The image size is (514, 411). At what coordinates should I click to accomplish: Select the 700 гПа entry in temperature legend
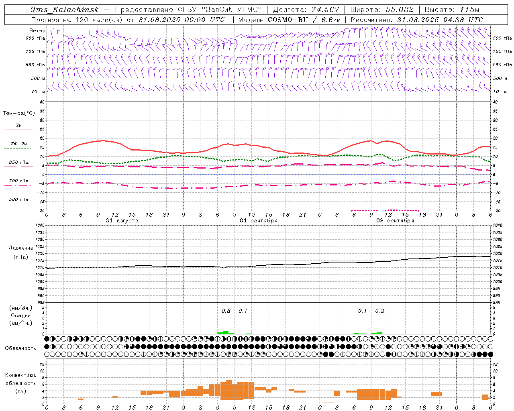click(x=19, y=181)
